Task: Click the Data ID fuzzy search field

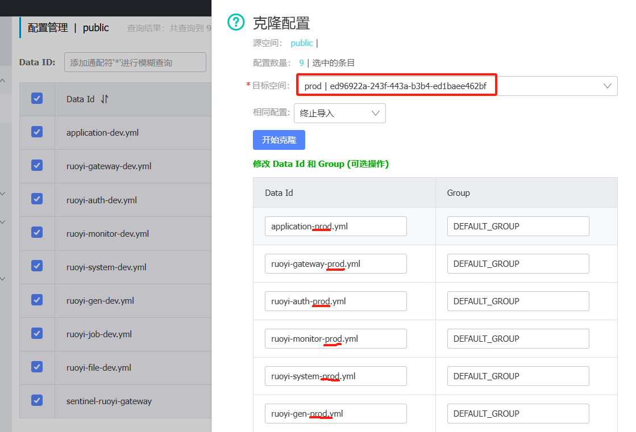Action: point(135,62)
